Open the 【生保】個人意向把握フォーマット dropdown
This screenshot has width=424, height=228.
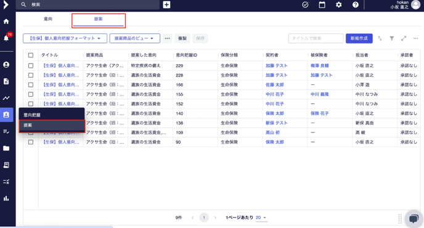coord(65,38)
